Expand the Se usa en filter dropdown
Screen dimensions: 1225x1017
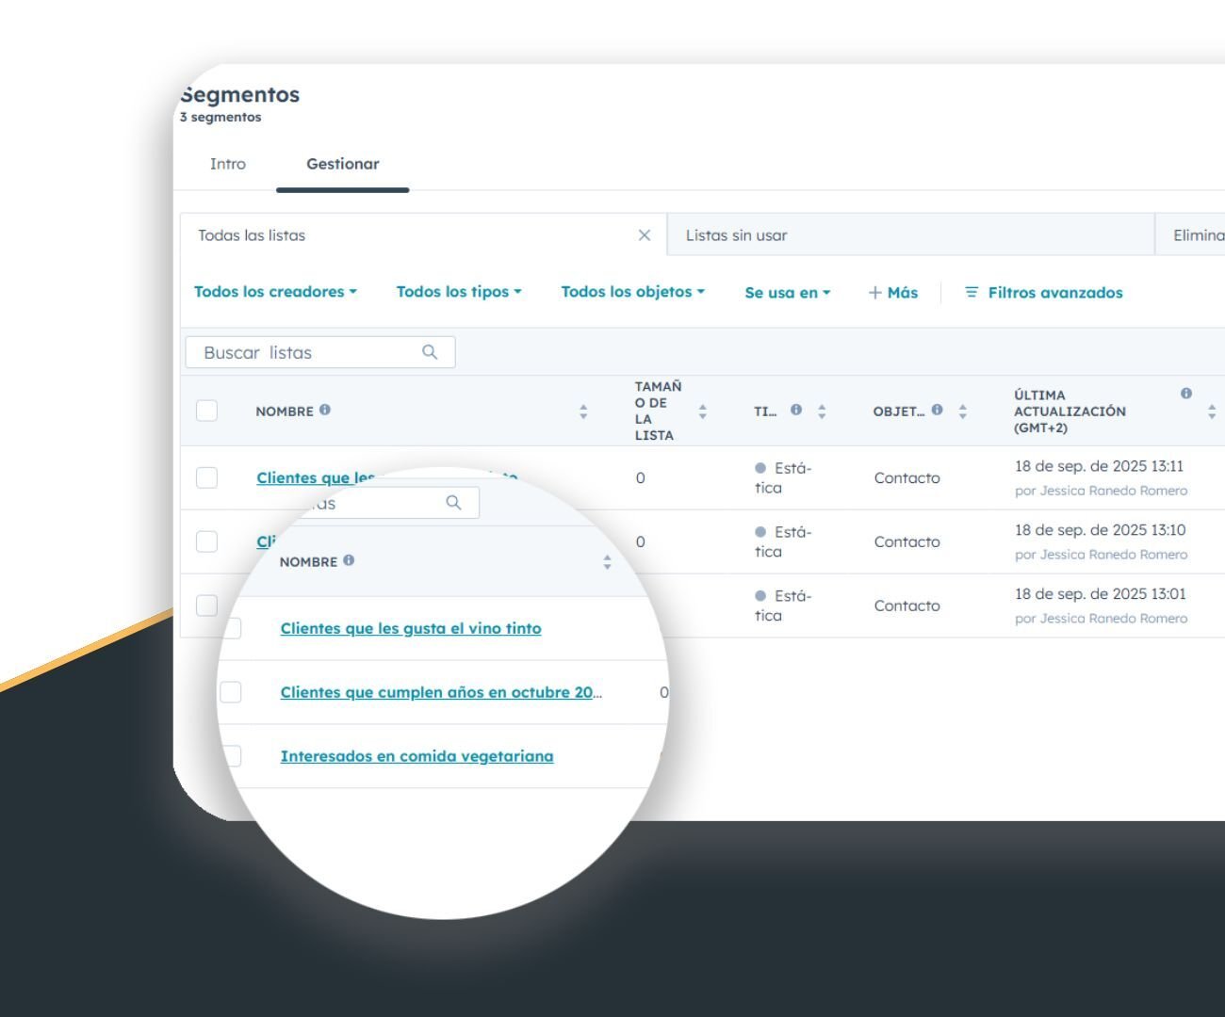pos(787,293)
